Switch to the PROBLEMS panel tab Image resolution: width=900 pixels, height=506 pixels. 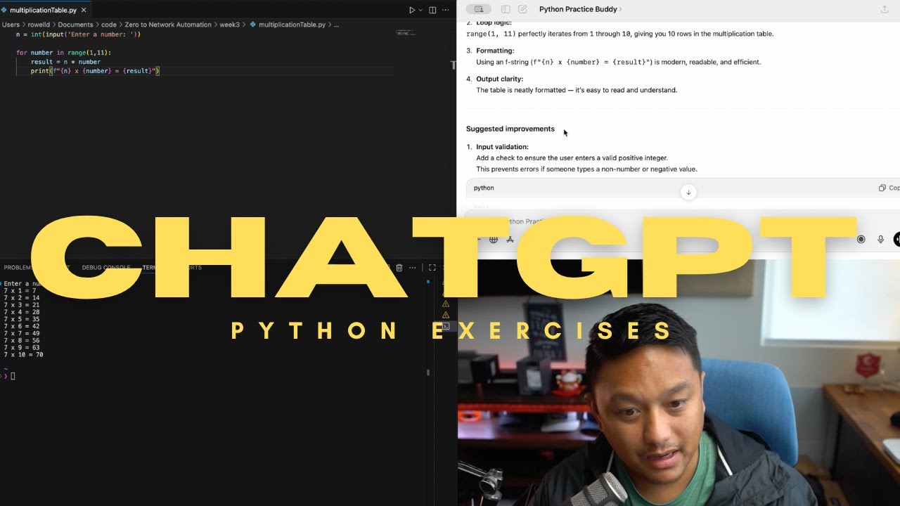coord(19,268)
